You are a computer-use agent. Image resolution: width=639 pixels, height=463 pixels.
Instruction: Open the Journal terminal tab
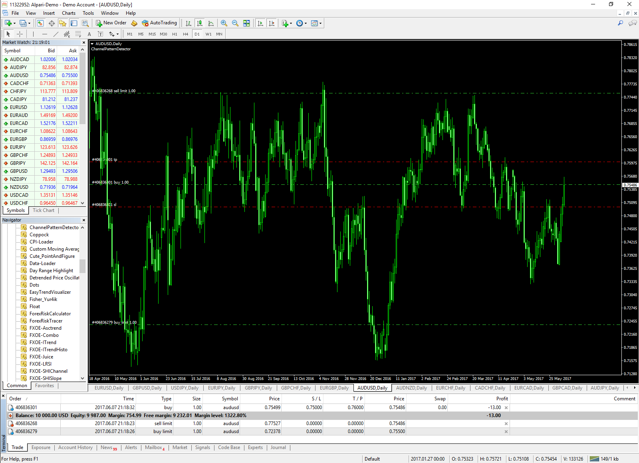point(278,447)
